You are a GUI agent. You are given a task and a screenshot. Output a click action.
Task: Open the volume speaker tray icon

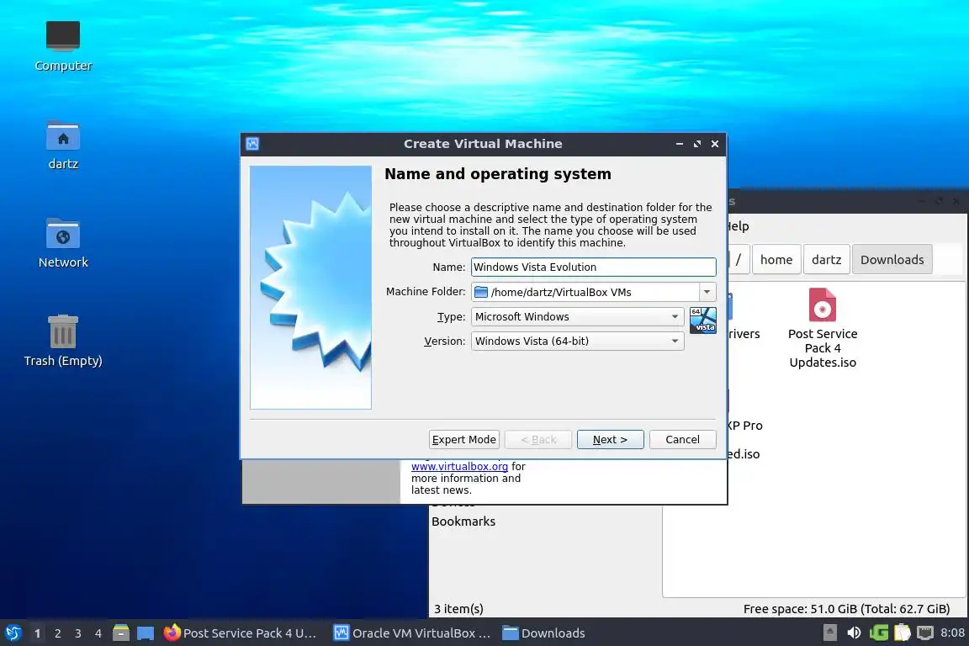(x=854, y=633)
